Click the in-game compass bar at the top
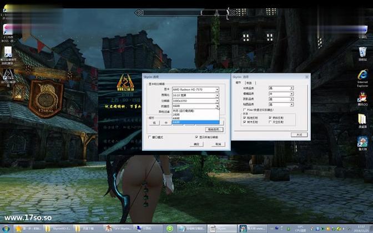The height and width of the screenshot is (233, 373). pos(186,12)
